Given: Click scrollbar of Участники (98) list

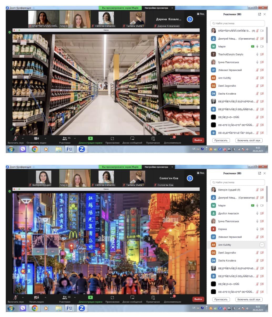Looking at the screenshot, I should coord(267,194).
